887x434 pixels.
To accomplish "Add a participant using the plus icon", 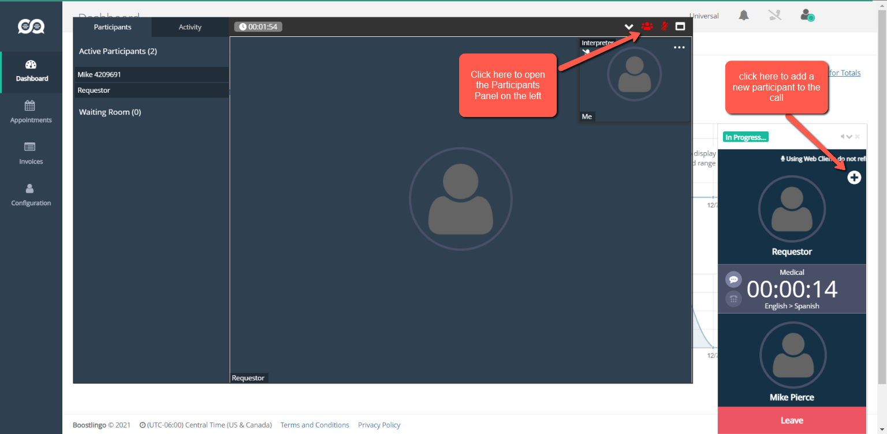I will 854,178.
